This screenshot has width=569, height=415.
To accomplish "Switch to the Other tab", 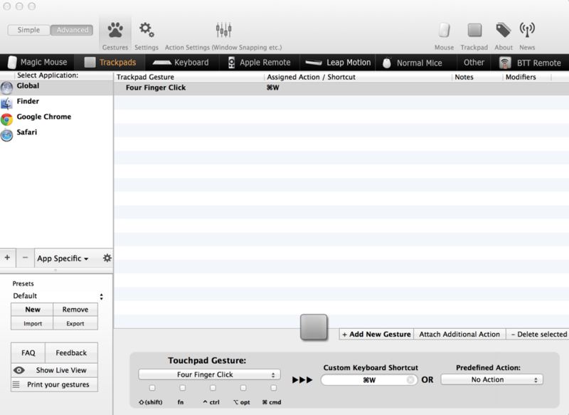I will 474,62.
